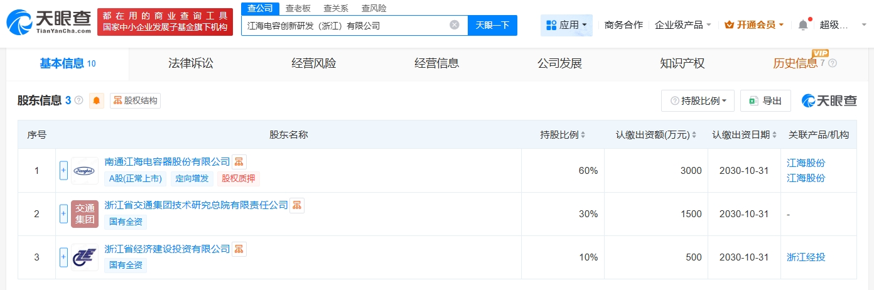Viewport: 874px width, 290px height.
Task: Switch to the 法律诉讼 tab
Action: coord(191,63)
